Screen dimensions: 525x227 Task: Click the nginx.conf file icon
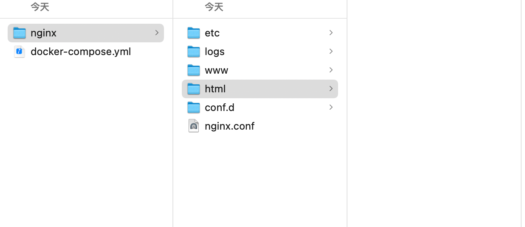tap(194, 126)
